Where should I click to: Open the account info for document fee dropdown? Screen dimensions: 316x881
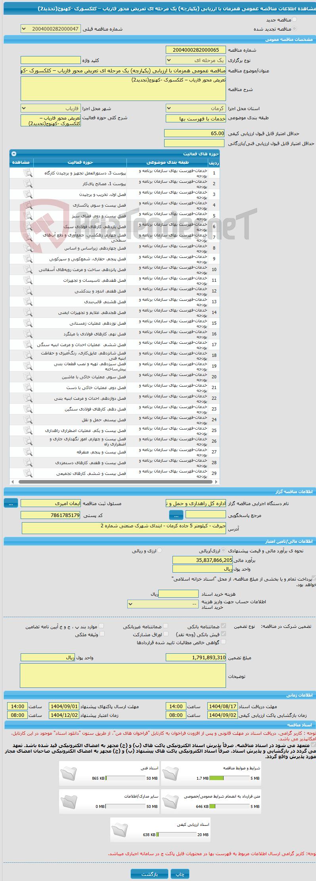click(x=163, y=604)
